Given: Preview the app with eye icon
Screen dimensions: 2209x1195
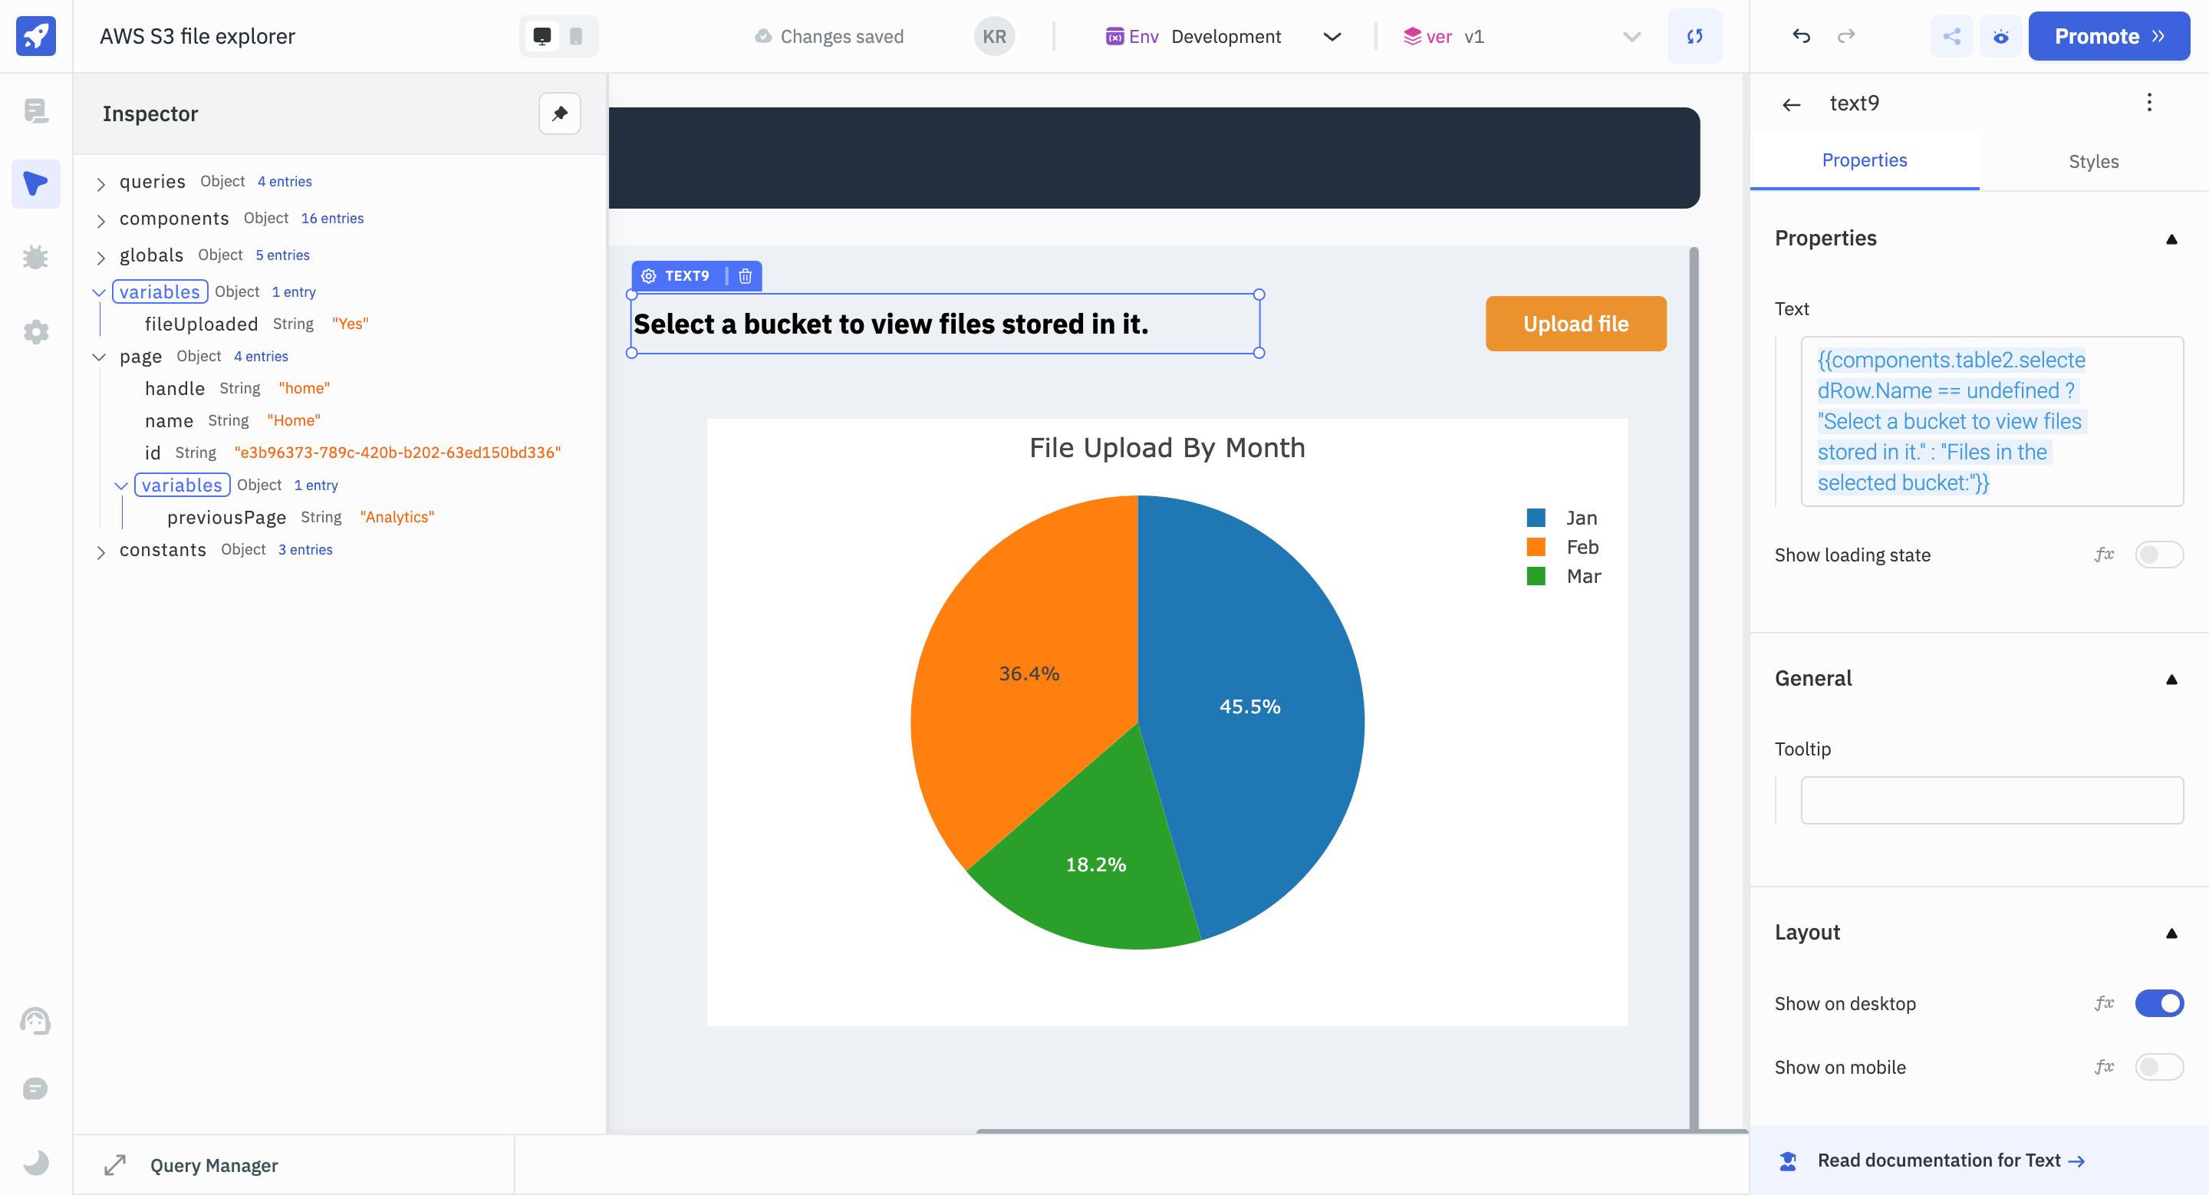Looking at the screenshot, I should click(x=2000, y=36).
